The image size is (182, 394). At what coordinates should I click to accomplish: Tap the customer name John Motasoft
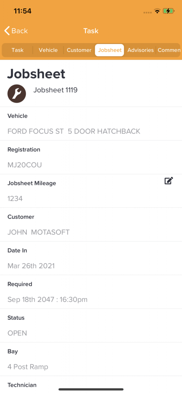(x=38, y=232)
